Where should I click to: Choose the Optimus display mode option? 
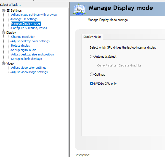click(x=92, y=74)
